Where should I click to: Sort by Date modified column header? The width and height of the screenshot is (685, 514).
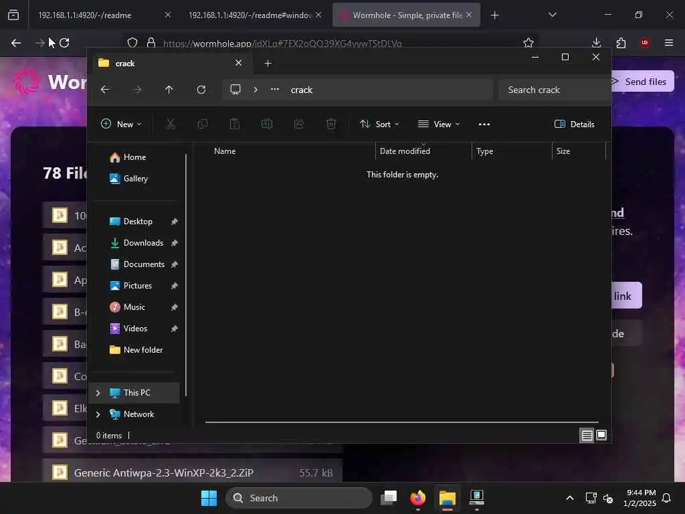click(x=405, y=151)
